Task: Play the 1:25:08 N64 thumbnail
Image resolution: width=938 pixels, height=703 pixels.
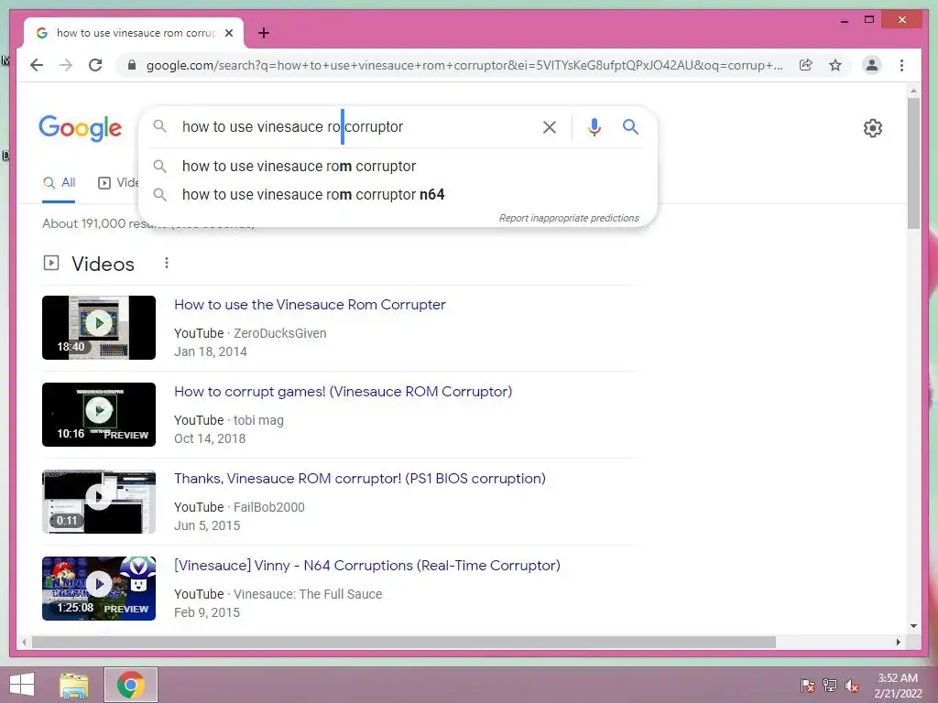Action: [99, 589]
